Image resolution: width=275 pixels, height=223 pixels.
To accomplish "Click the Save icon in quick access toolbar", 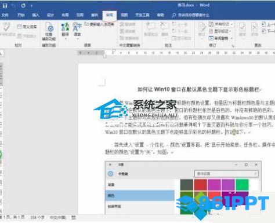I will click(5, 5).
